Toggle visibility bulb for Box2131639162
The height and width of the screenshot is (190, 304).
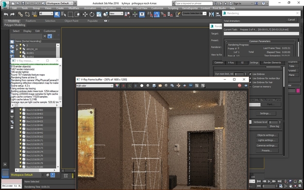pyautogui.click(x=21, y=136)
